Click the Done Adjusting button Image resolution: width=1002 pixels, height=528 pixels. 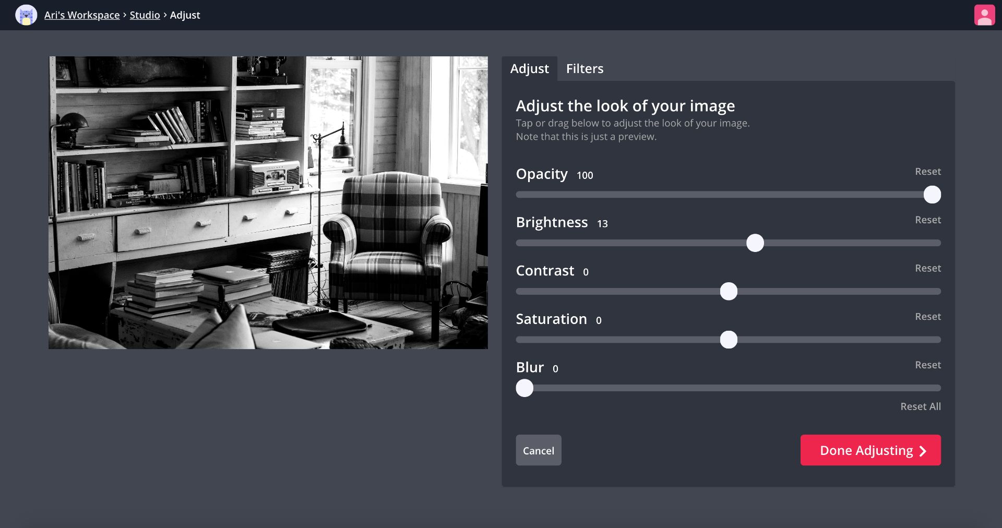(x=870, y=450)
